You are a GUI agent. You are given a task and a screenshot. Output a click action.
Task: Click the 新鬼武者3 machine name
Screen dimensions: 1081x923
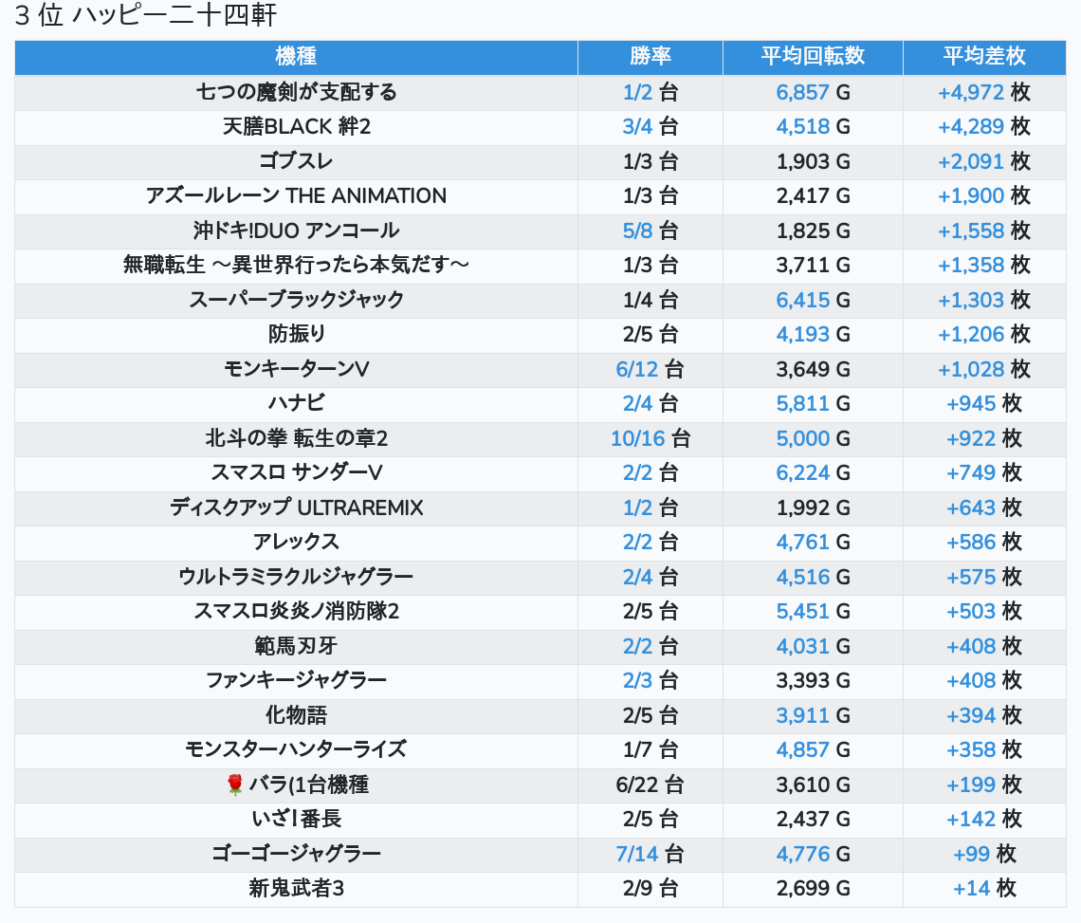pyautogui.click(x=296, y=889)
